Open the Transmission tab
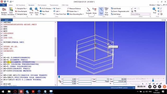Screen dimensions: 167x94 [54, 5]
